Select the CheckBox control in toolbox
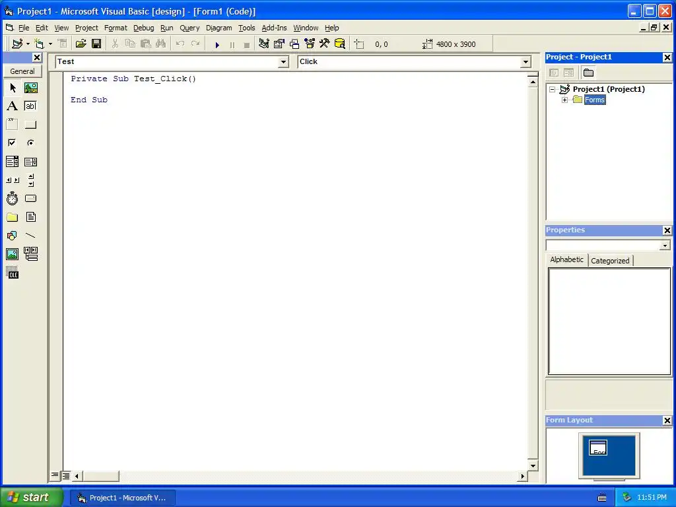The height and width of the screenshot is (507, 676). pos(13,143)
